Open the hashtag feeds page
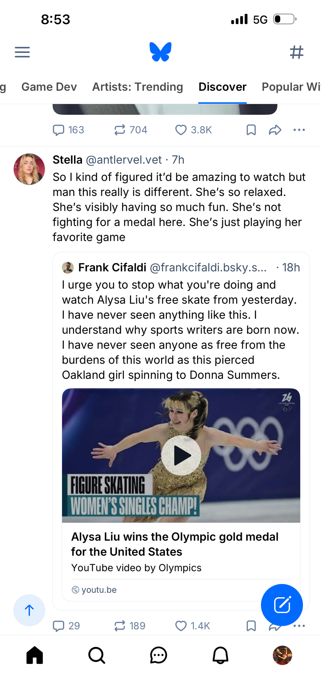Viewport: 321px width, 696px height. tap(297, 52)
